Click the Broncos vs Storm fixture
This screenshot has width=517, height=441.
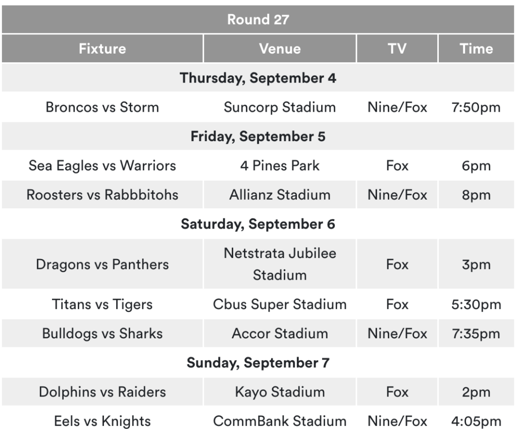(x=102, y=107)
